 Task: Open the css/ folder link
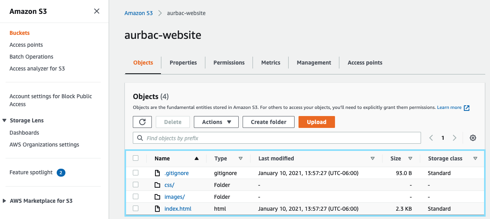pos(169,185)
